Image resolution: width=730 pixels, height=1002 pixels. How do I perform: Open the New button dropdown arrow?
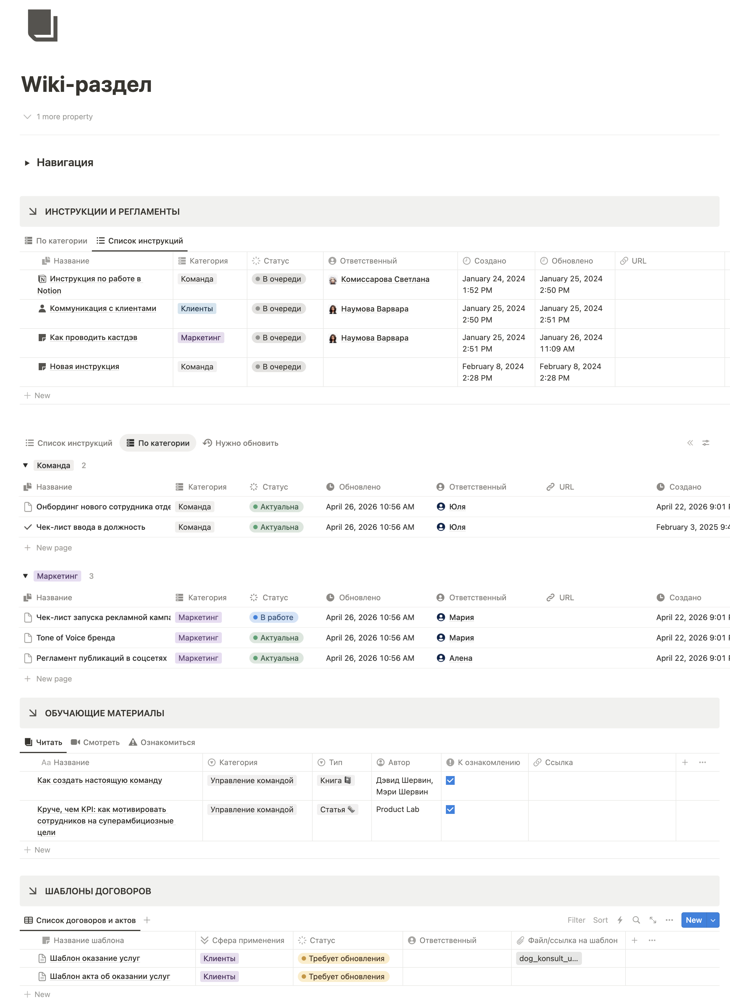713,920
